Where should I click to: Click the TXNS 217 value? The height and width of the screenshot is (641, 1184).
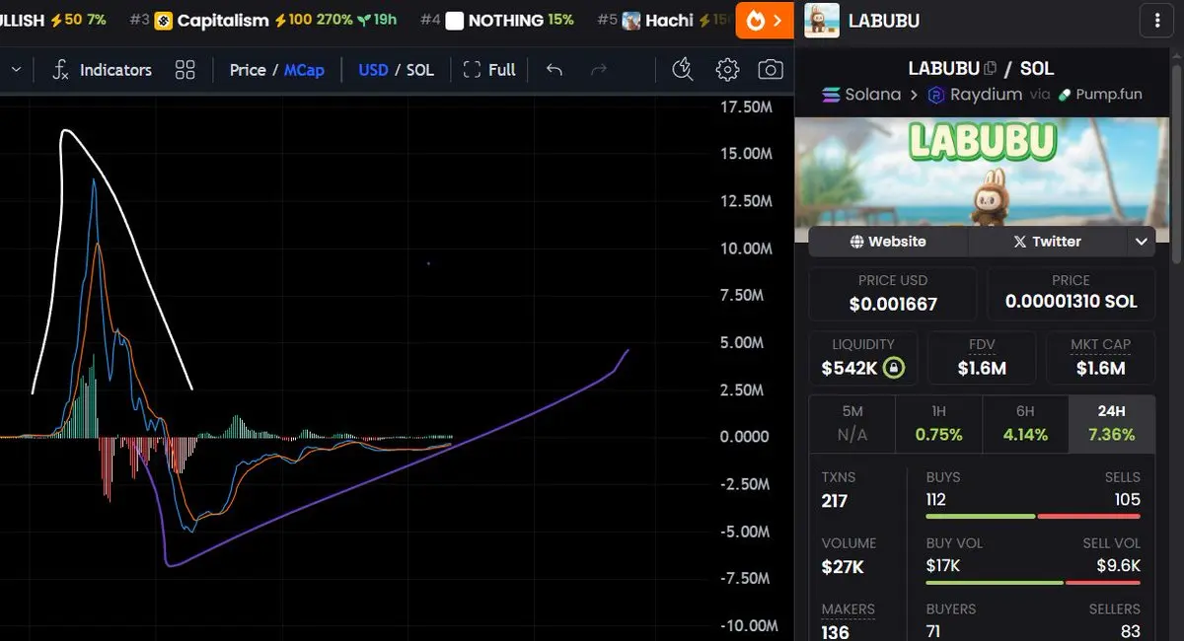point(835,501)
